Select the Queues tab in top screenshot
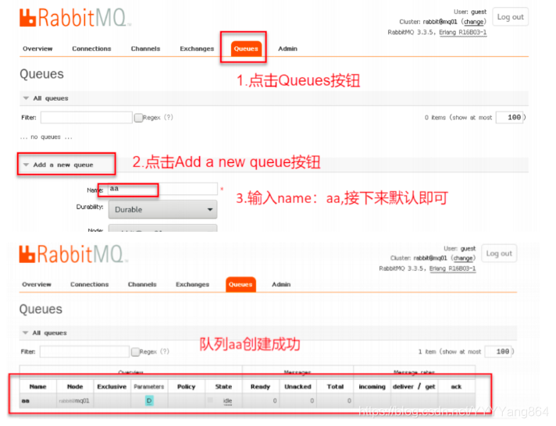 246,48
